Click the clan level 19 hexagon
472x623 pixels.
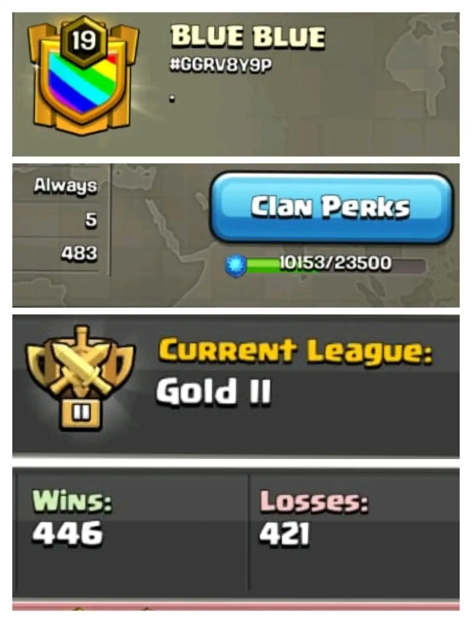[x=84, y=40]
